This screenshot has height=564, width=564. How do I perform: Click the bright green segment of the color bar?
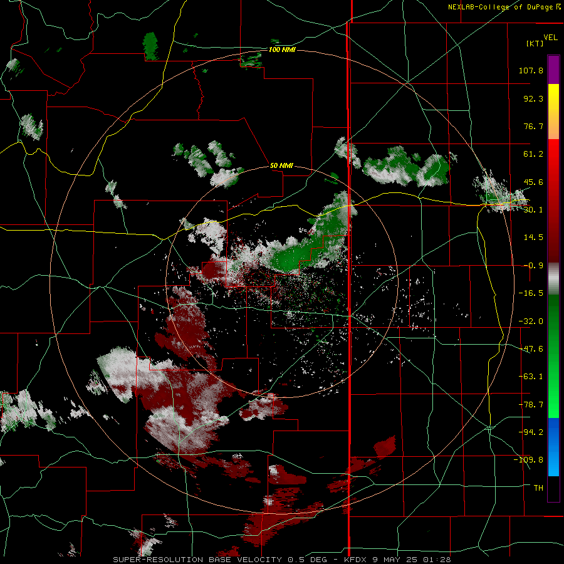553,356
